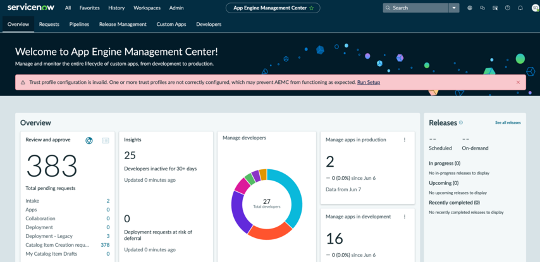Viewport: 540px width, 262px height.
Task: Click the Upcoming (0) heading
Action: pos(444,183)
